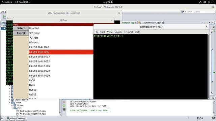The image size is (216, 121).
Task: Open the clock showing seg 20:43
Action: coord(108,2)
